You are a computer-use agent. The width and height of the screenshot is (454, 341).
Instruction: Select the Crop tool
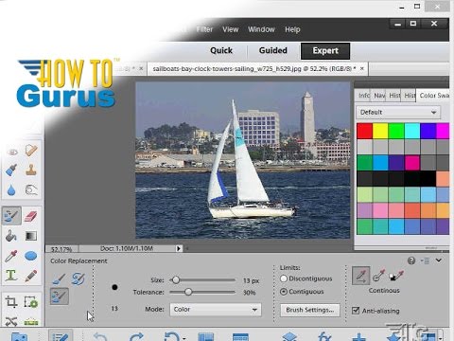11,301
